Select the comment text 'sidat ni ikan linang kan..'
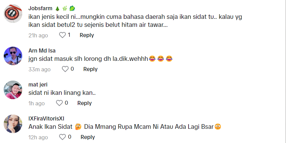The height and width of the screenshot is (143, 286). (62, 93)
